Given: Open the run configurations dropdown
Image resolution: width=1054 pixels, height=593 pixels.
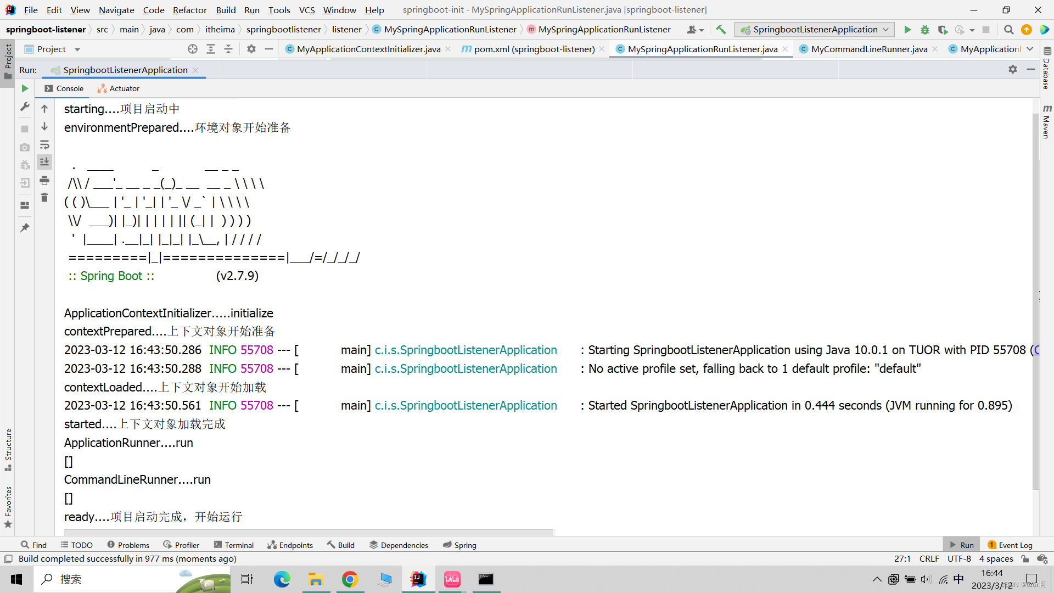Looking at the screenshot, I should pos(886,30).
